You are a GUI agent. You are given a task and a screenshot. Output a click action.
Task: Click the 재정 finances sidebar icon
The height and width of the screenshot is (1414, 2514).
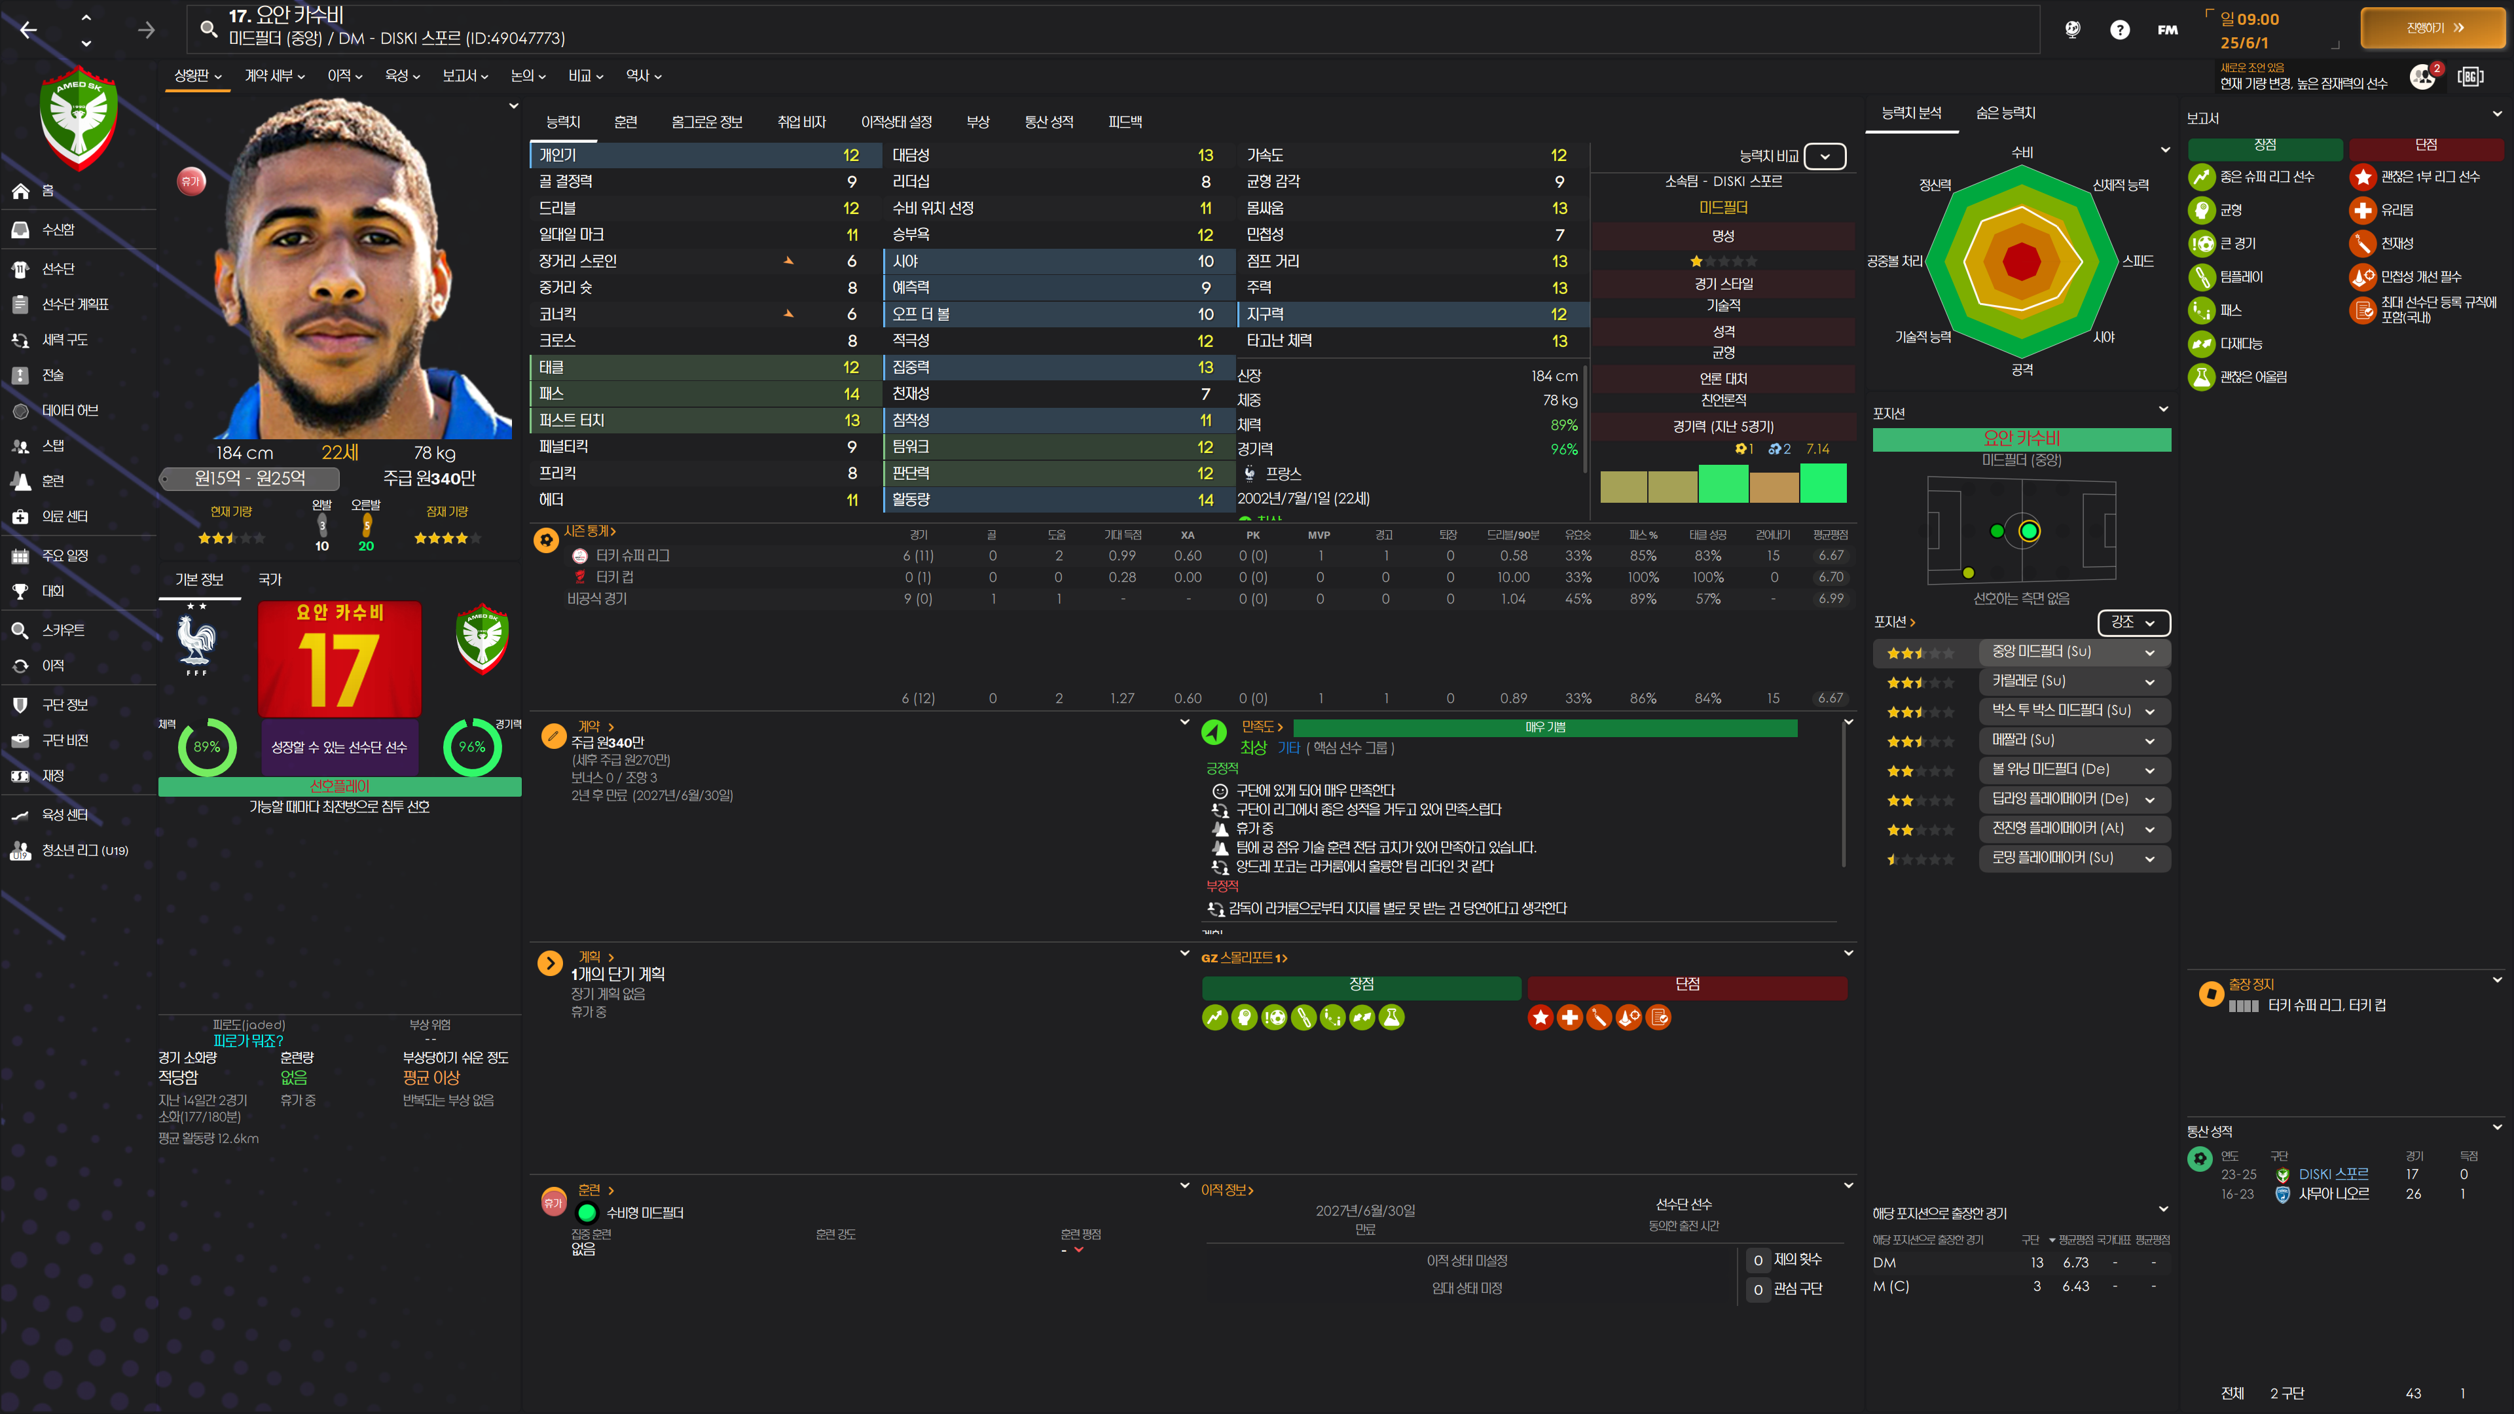click(x=20, y=776)
